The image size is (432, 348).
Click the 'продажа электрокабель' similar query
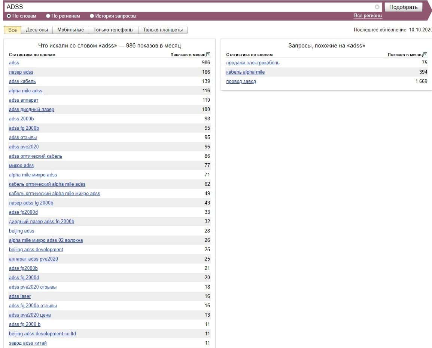(253, 63)
